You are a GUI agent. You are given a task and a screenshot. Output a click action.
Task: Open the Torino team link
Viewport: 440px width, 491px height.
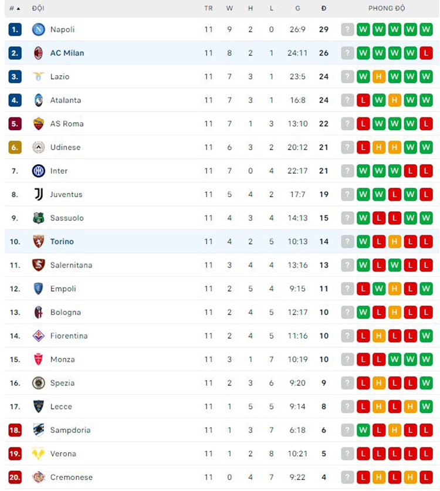(x=62, y=241)
